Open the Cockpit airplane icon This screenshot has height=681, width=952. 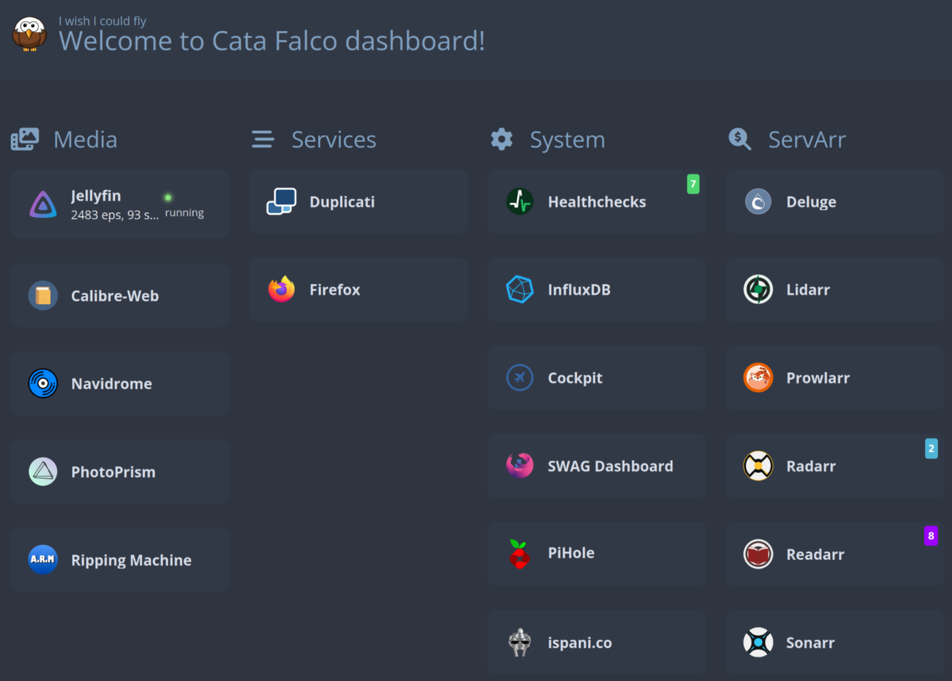pos(520,378)
